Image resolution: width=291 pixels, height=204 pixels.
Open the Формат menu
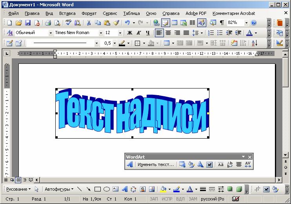pos(89,13)
